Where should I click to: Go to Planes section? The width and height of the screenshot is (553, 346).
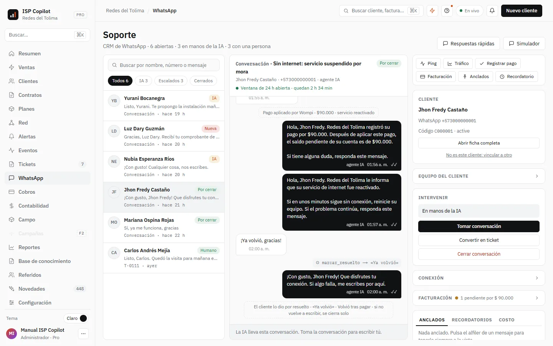coord(48,109)
